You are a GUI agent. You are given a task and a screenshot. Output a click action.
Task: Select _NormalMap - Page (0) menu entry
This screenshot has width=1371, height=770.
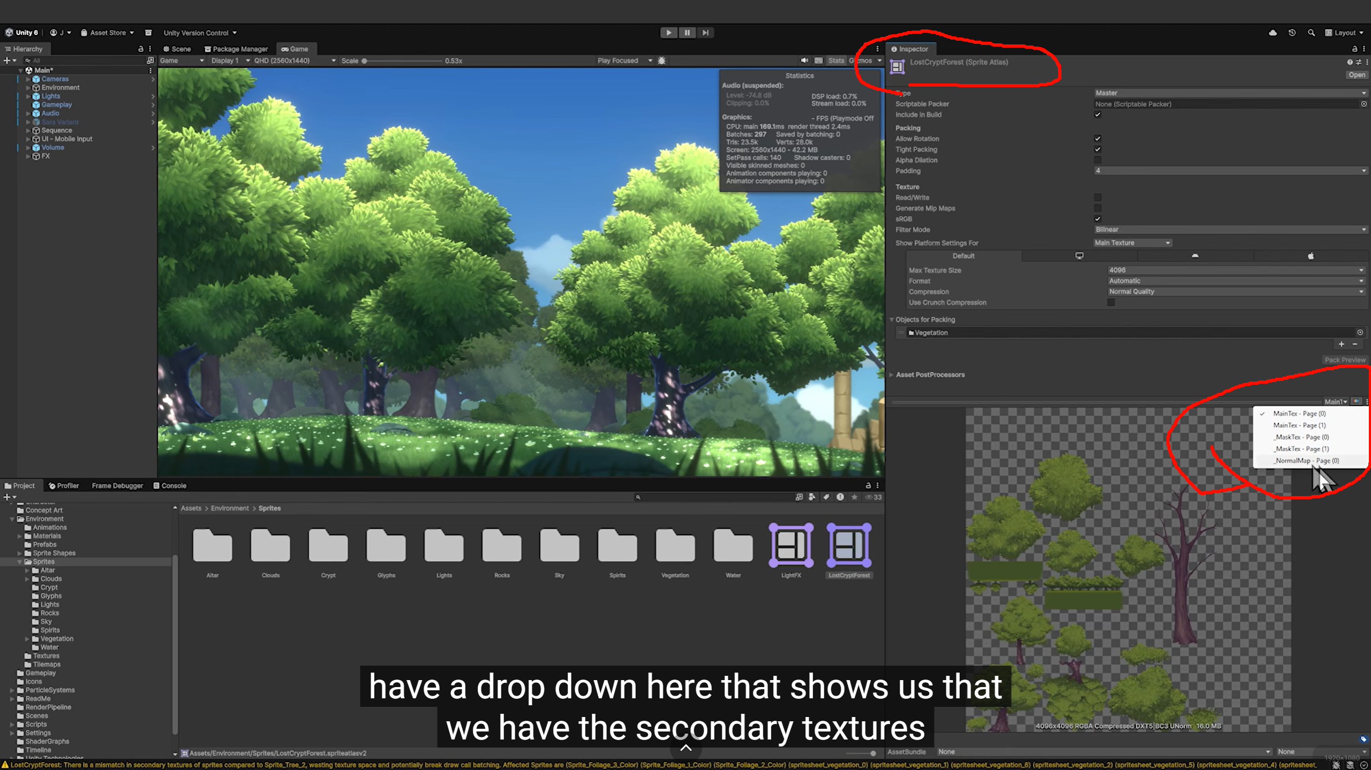pyautogui.click(x=1307, y=461)
